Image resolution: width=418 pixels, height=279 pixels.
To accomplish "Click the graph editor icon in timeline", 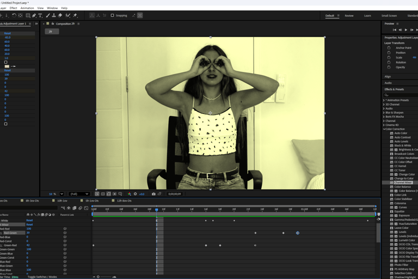I will coord(86,208).
